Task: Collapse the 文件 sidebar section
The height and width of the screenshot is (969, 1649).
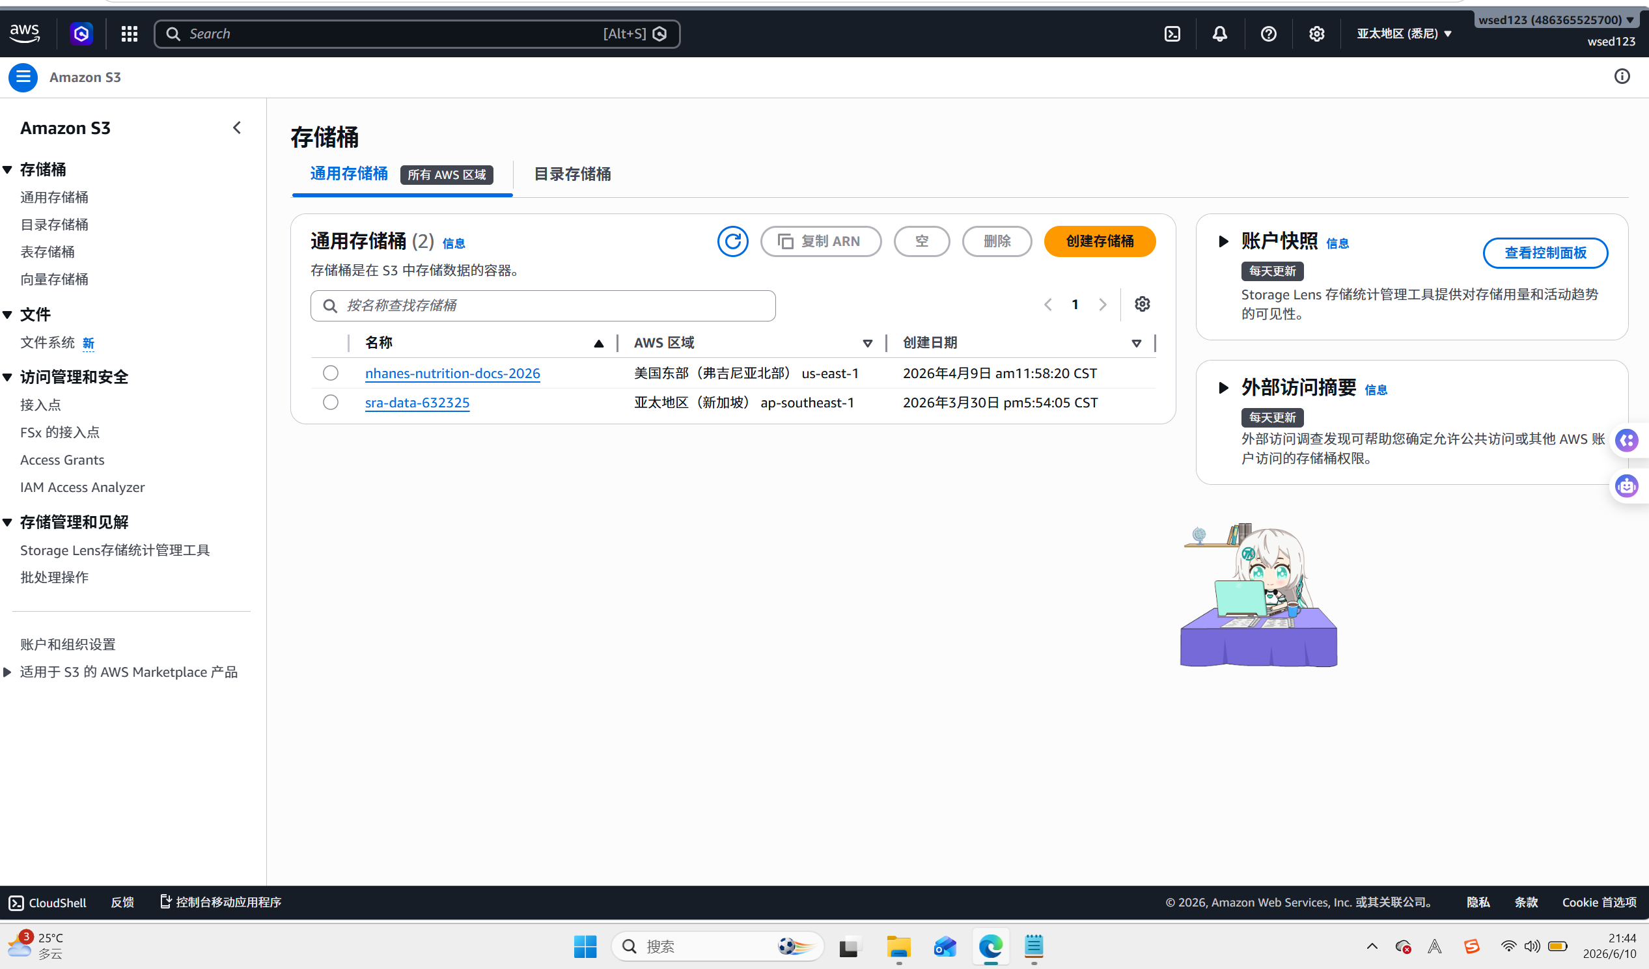Action: 8,315
